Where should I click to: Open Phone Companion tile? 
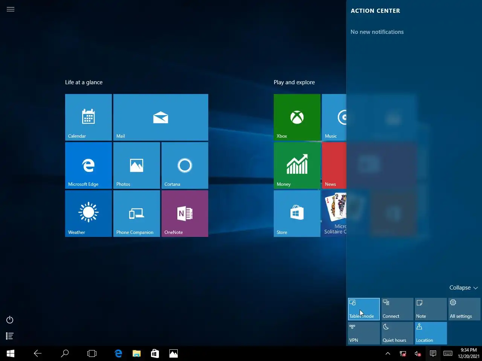click(x=137, y=214)
